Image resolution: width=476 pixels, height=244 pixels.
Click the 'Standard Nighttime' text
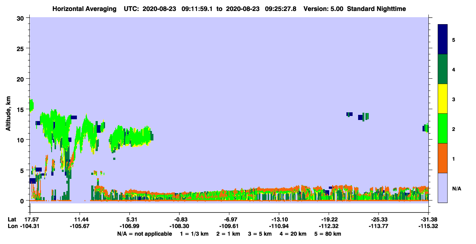pyautogui.click(x=376, y=8)
